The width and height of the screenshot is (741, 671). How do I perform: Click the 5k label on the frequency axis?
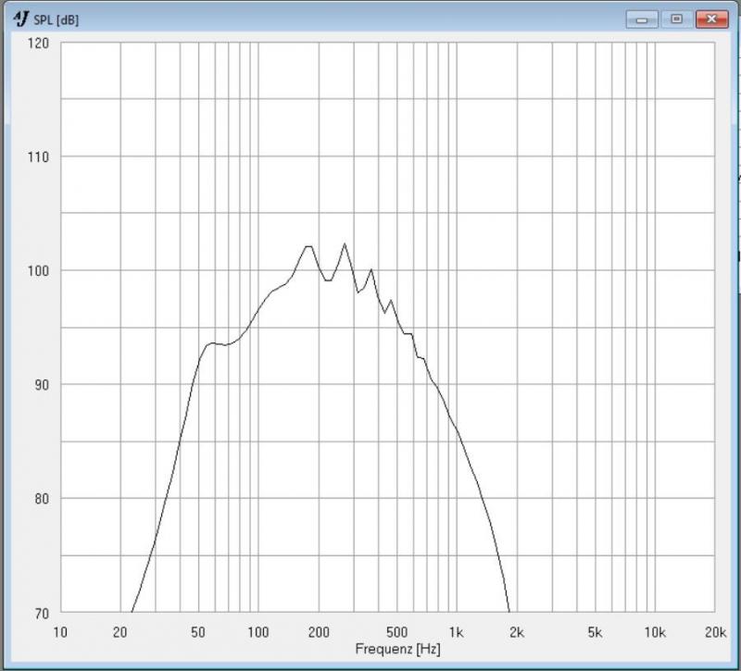[596, 633]
